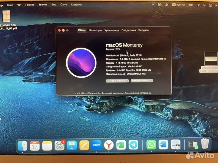Open Control Center in the menu bar
The height and width of the screenshot is (163, 218).
[210, 5]
